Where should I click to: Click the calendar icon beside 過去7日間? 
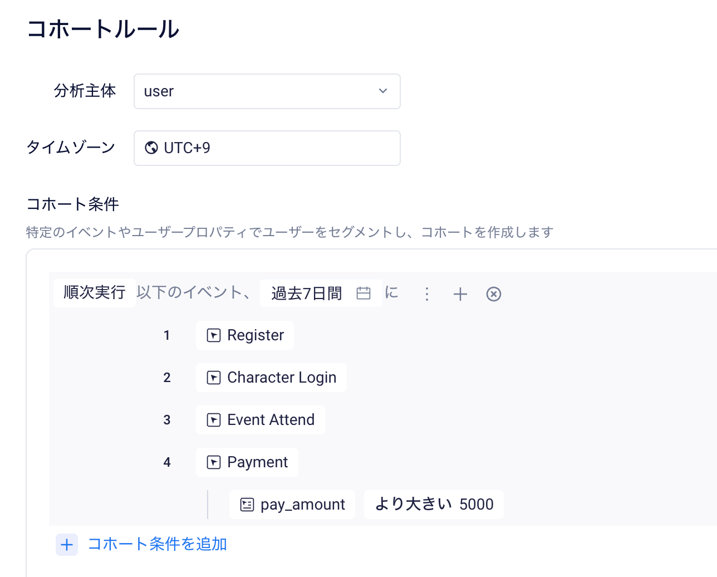point(364,293)
